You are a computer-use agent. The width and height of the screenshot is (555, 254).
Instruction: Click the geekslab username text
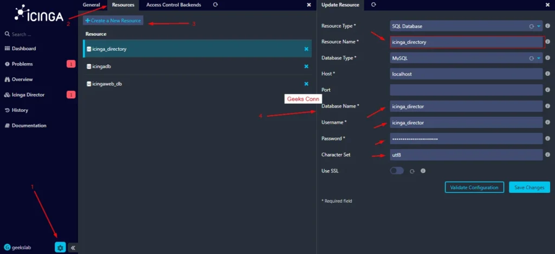coord(22,248)
